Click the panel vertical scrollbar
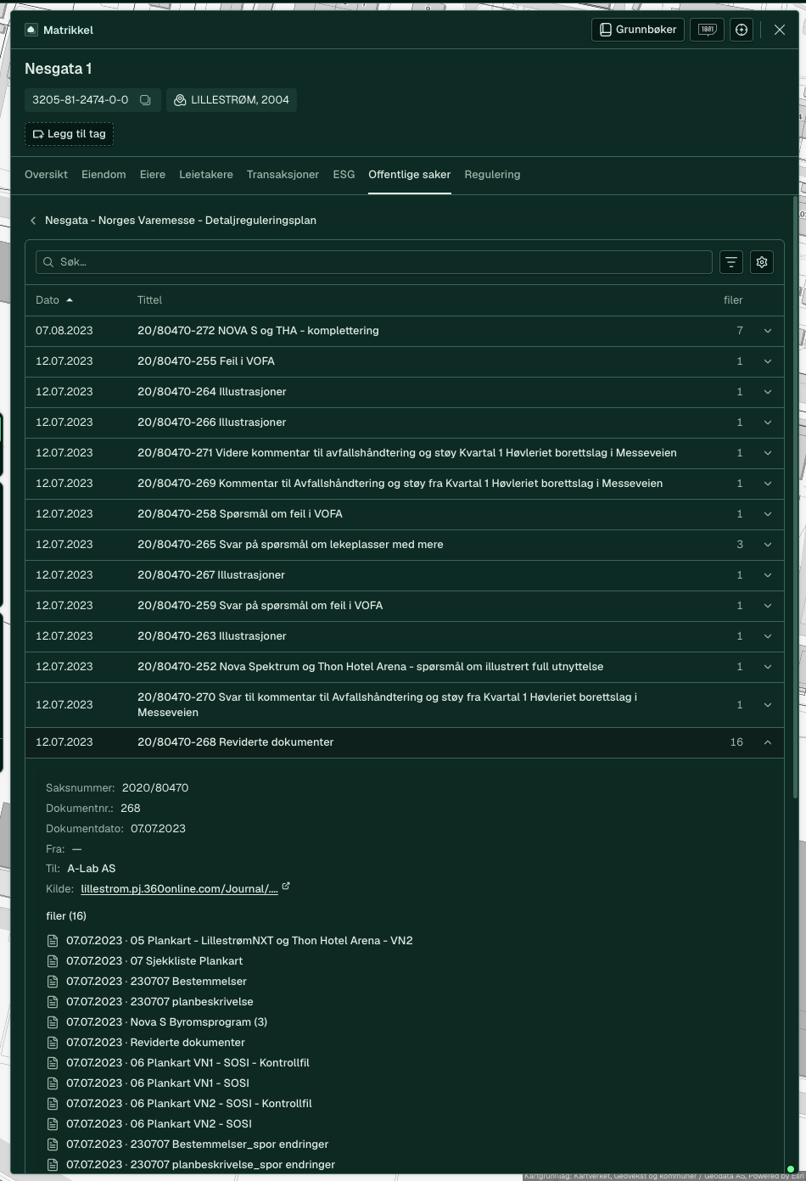 click(795, 496)
